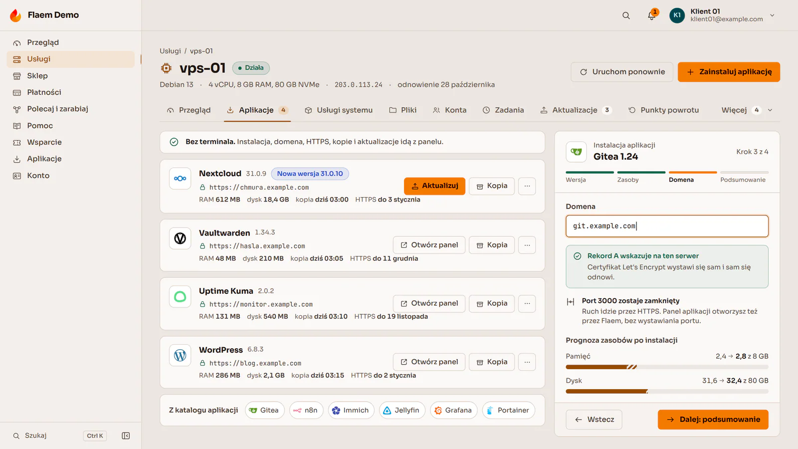This screenshot has height=449, width=798.
Task: Click Uruchom ponownie button
Action: [x=622, y=72]
